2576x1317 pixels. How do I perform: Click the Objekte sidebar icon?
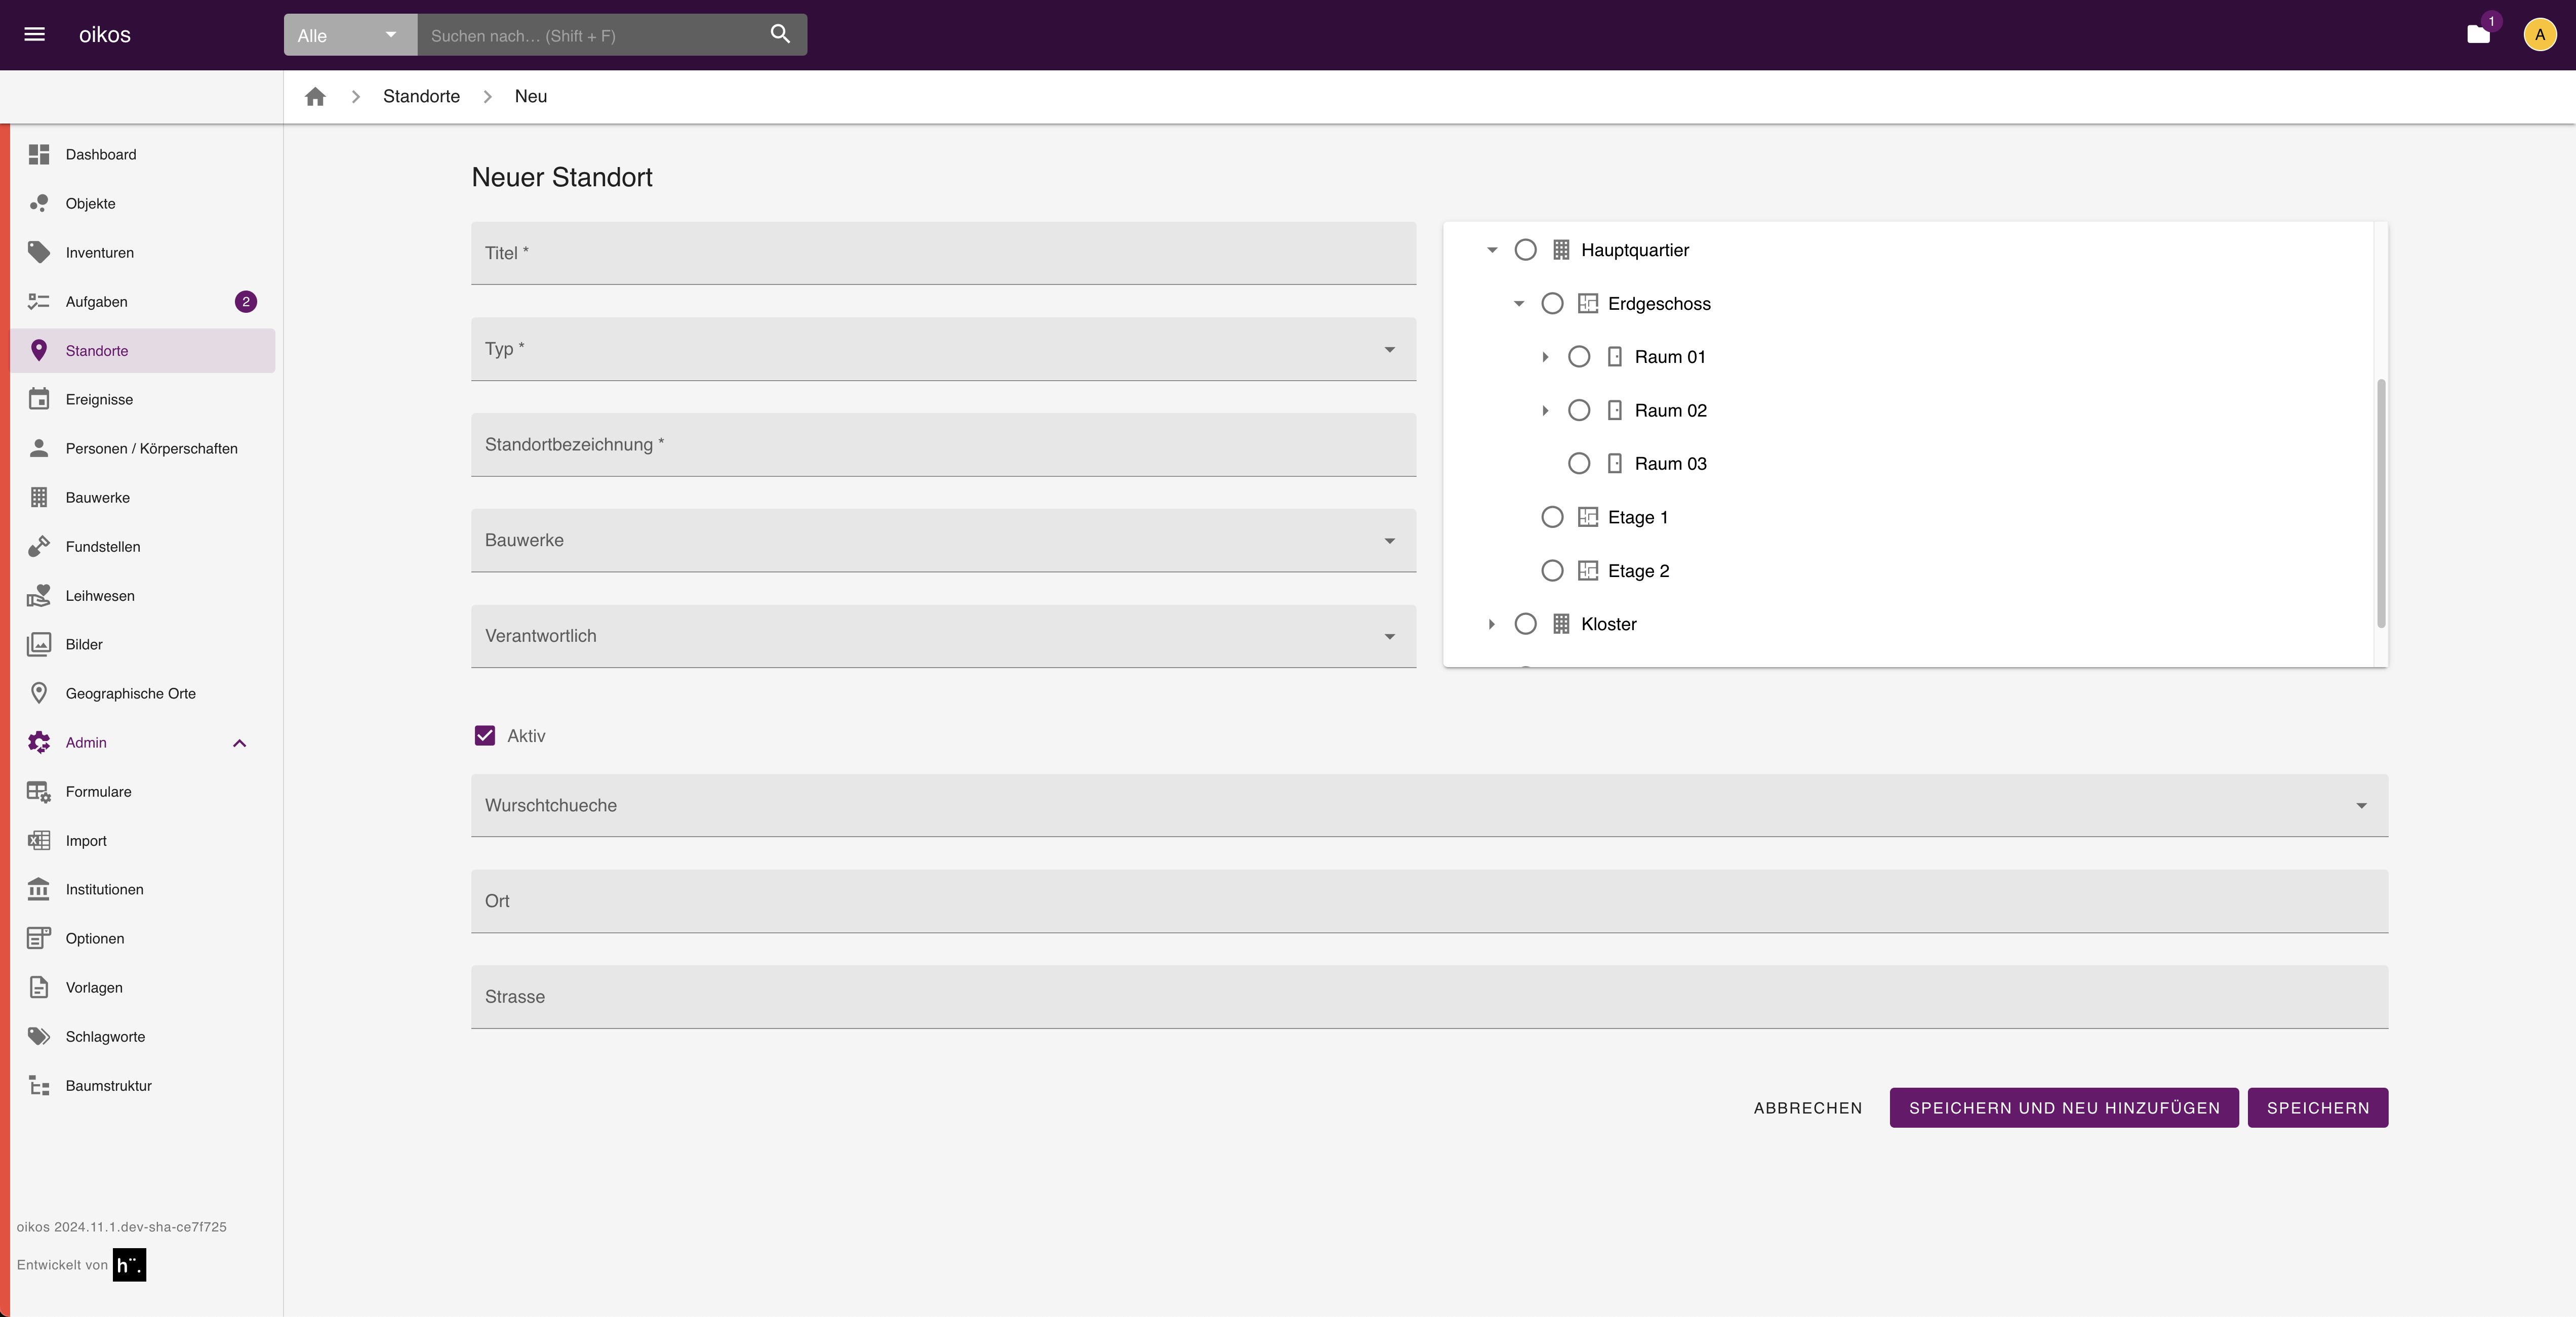39,203
